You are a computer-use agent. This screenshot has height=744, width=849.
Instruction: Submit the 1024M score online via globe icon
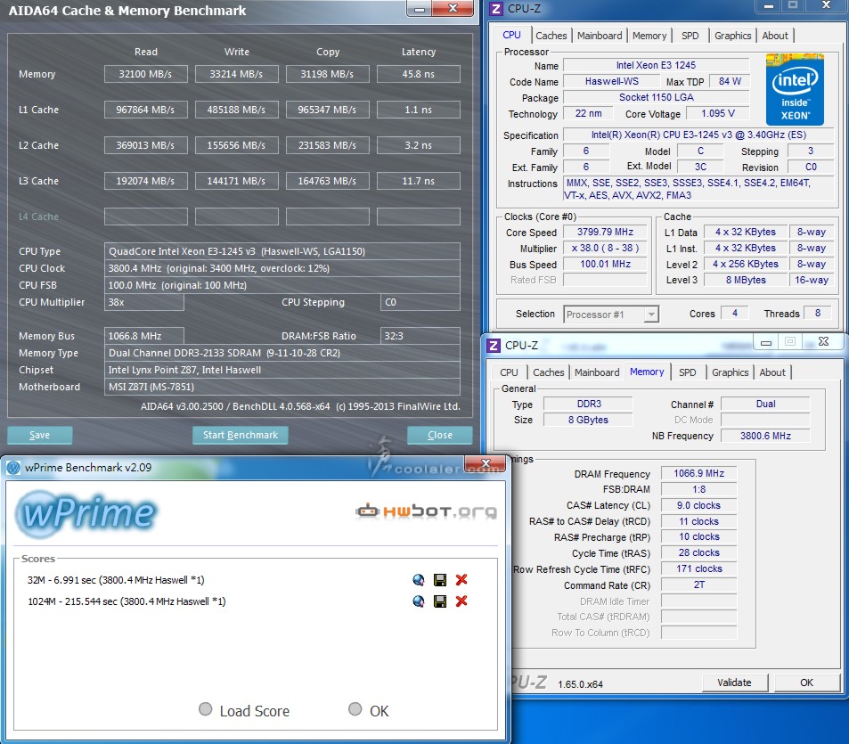pyautogui.click(x=418, y=601)
